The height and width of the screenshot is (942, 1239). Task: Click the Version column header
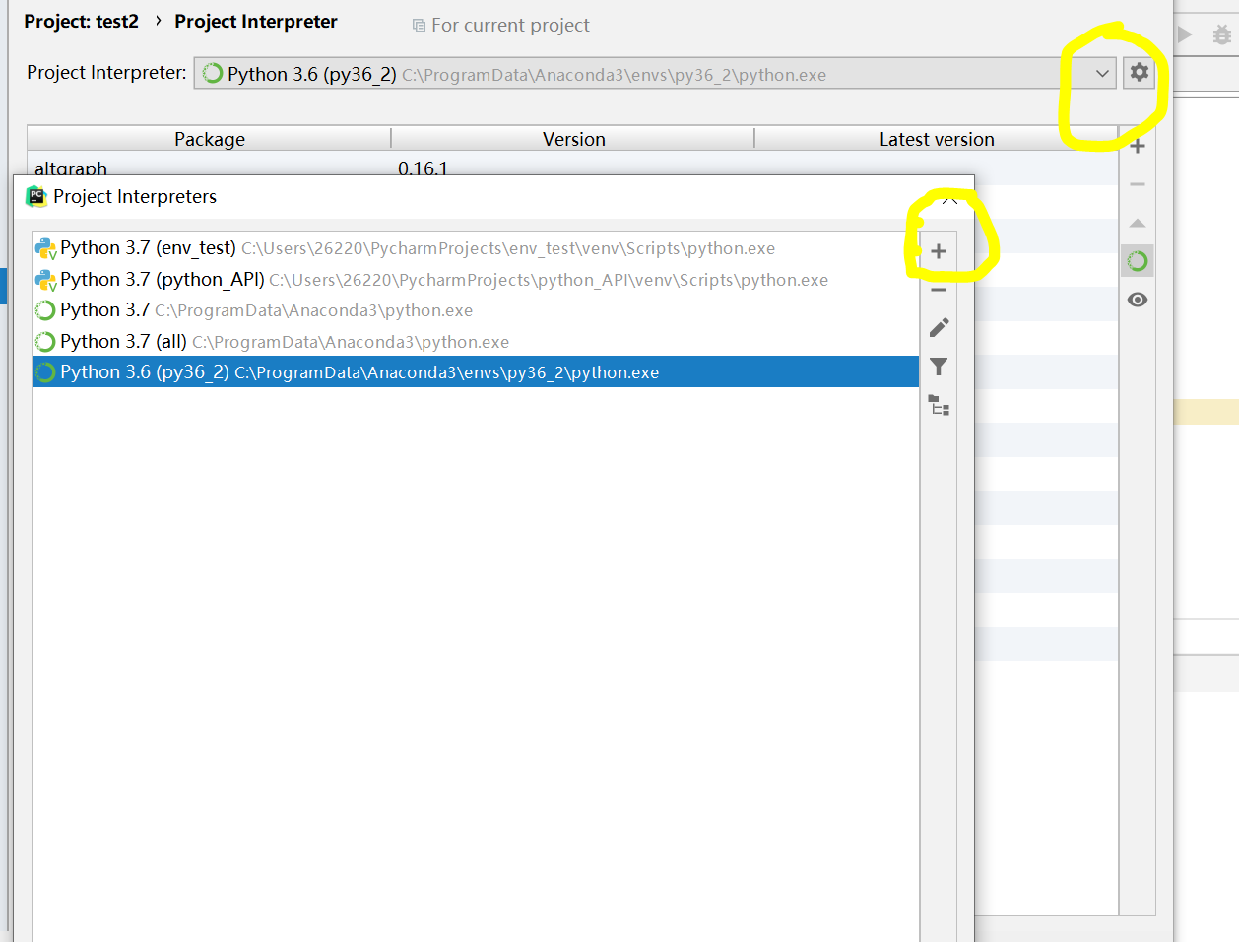(573, 139)
